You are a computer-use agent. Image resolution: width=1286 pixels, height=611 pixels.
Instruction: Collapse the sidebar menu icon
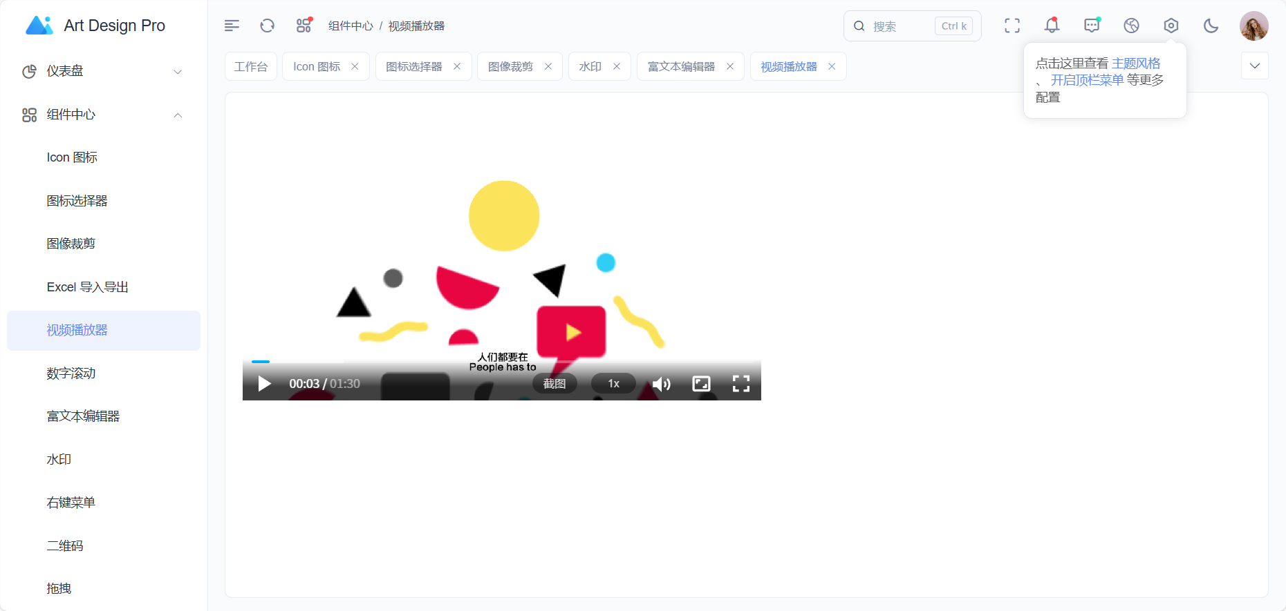tap(232, 26)
